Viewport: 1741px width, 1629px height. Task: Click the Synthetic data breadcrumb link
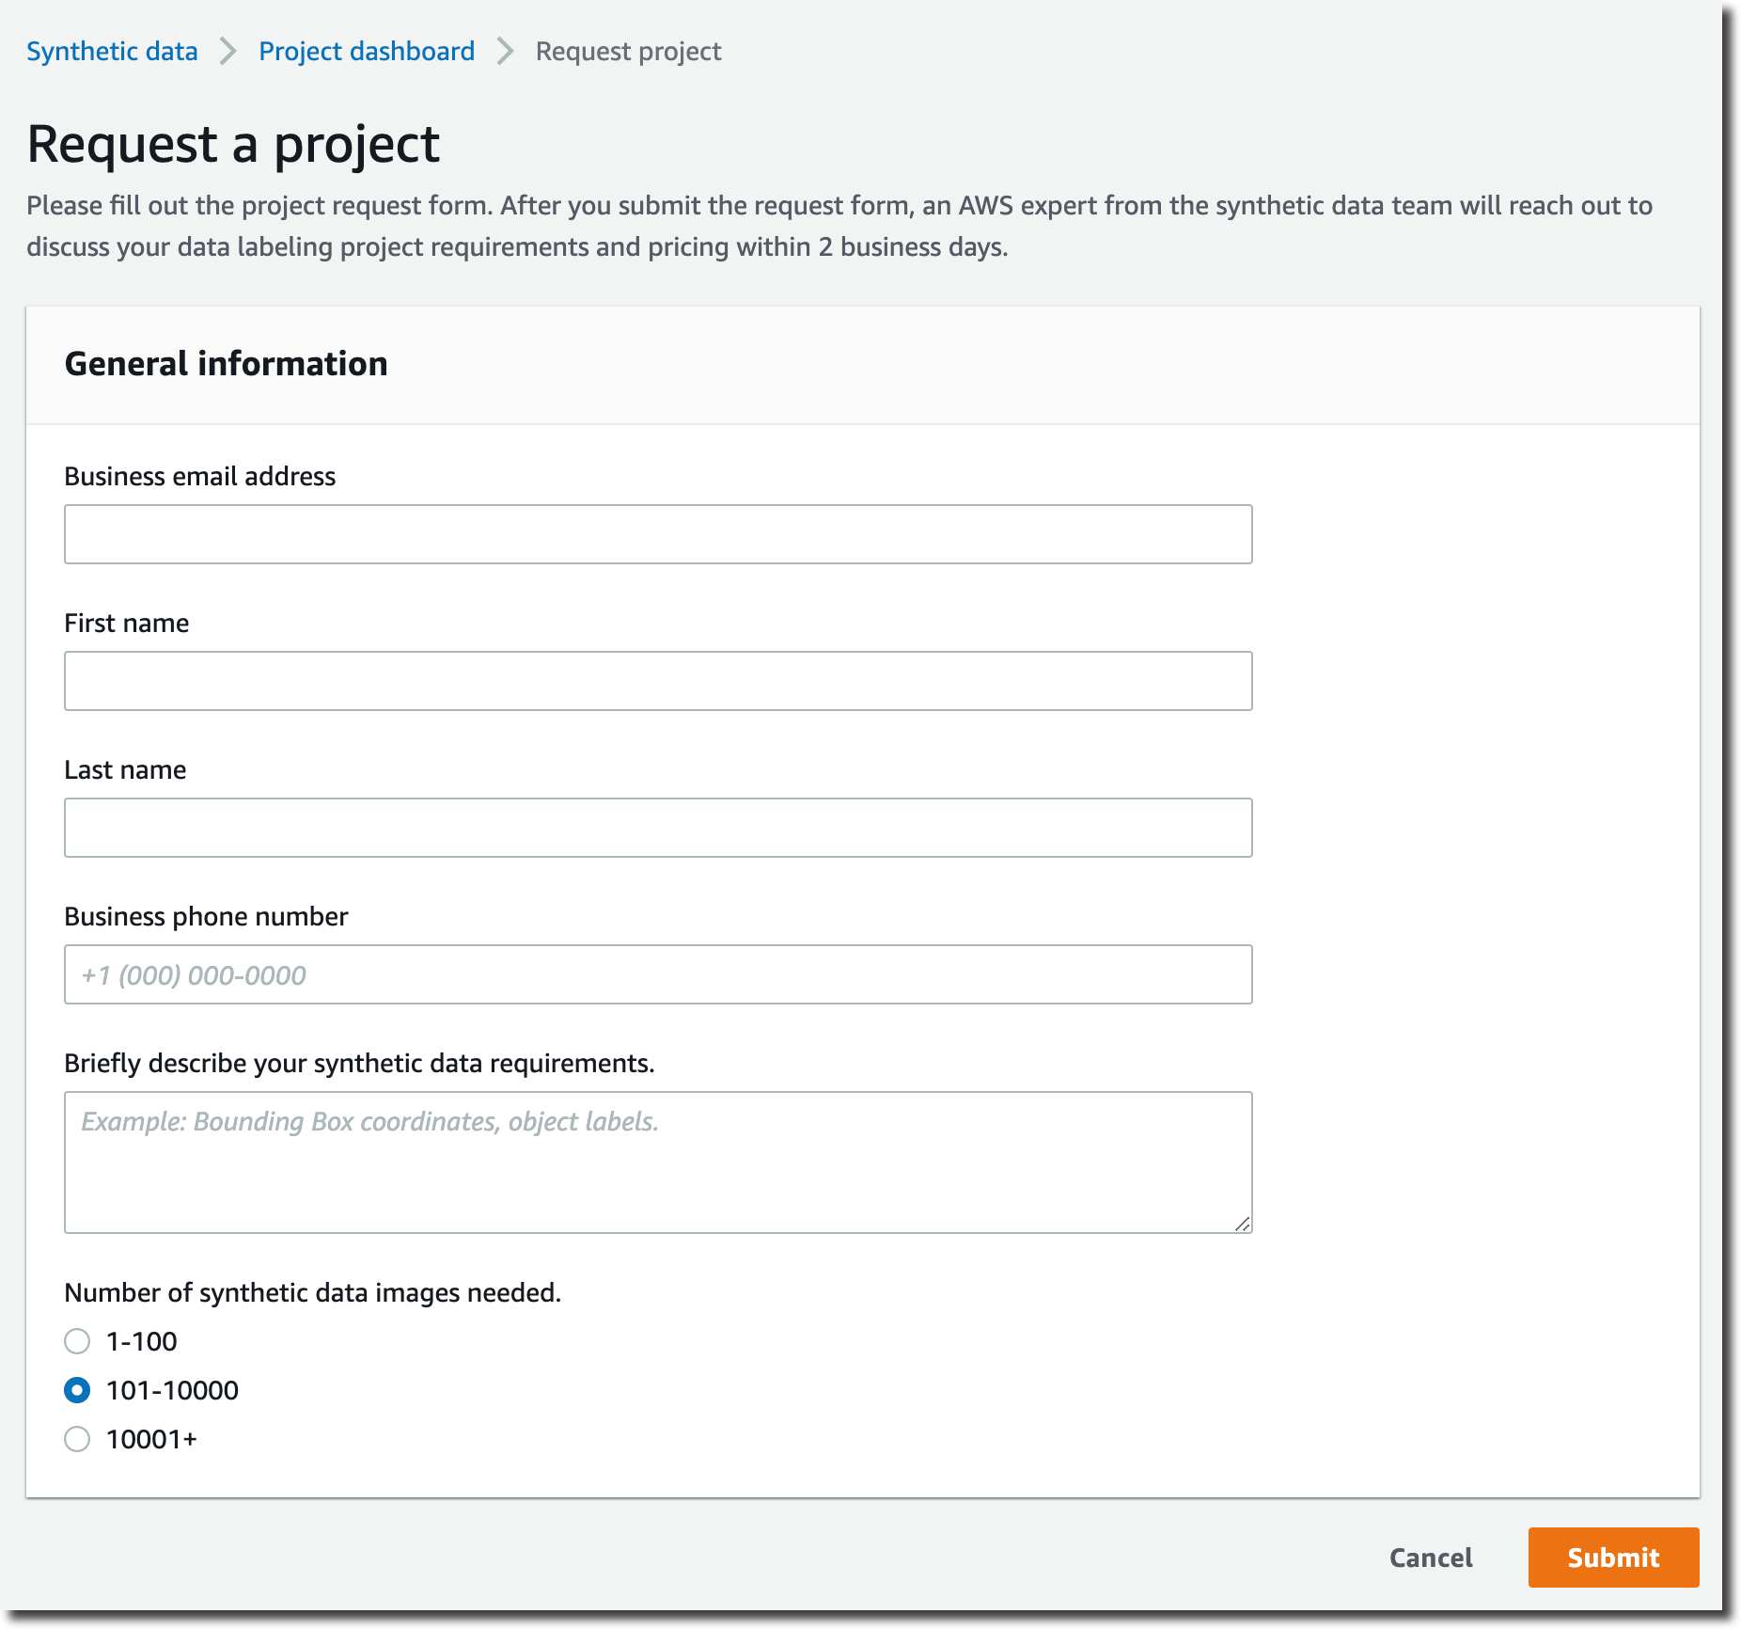[x=112, y=51]
